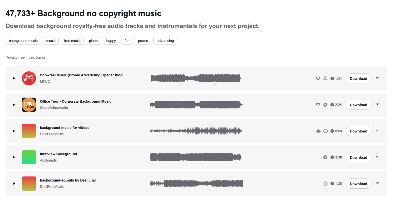The height and width of the screenshot is (202, 393).
Task: Expand the Office Tour track row
Action: point(377,104)
